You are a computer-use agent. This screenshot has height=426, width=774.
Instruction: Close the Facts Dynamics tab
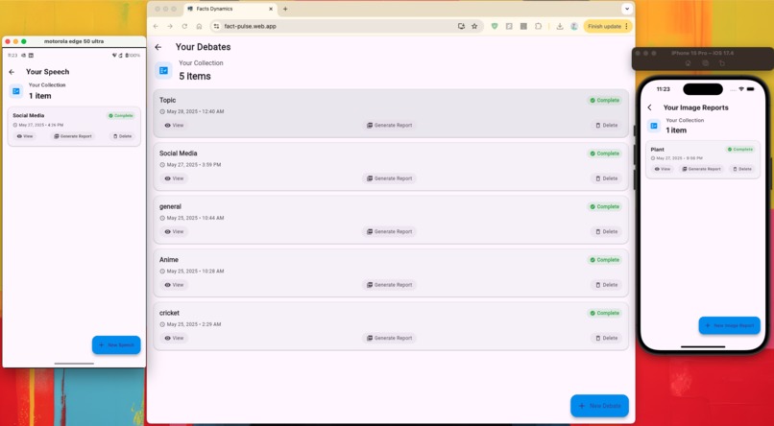click(x=271, y=9)
